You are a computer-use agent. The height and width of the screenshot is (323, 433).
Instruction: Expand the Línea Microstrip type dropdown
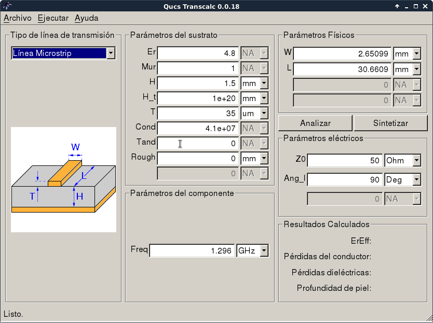pyautogui.click(x=111, y=53)
